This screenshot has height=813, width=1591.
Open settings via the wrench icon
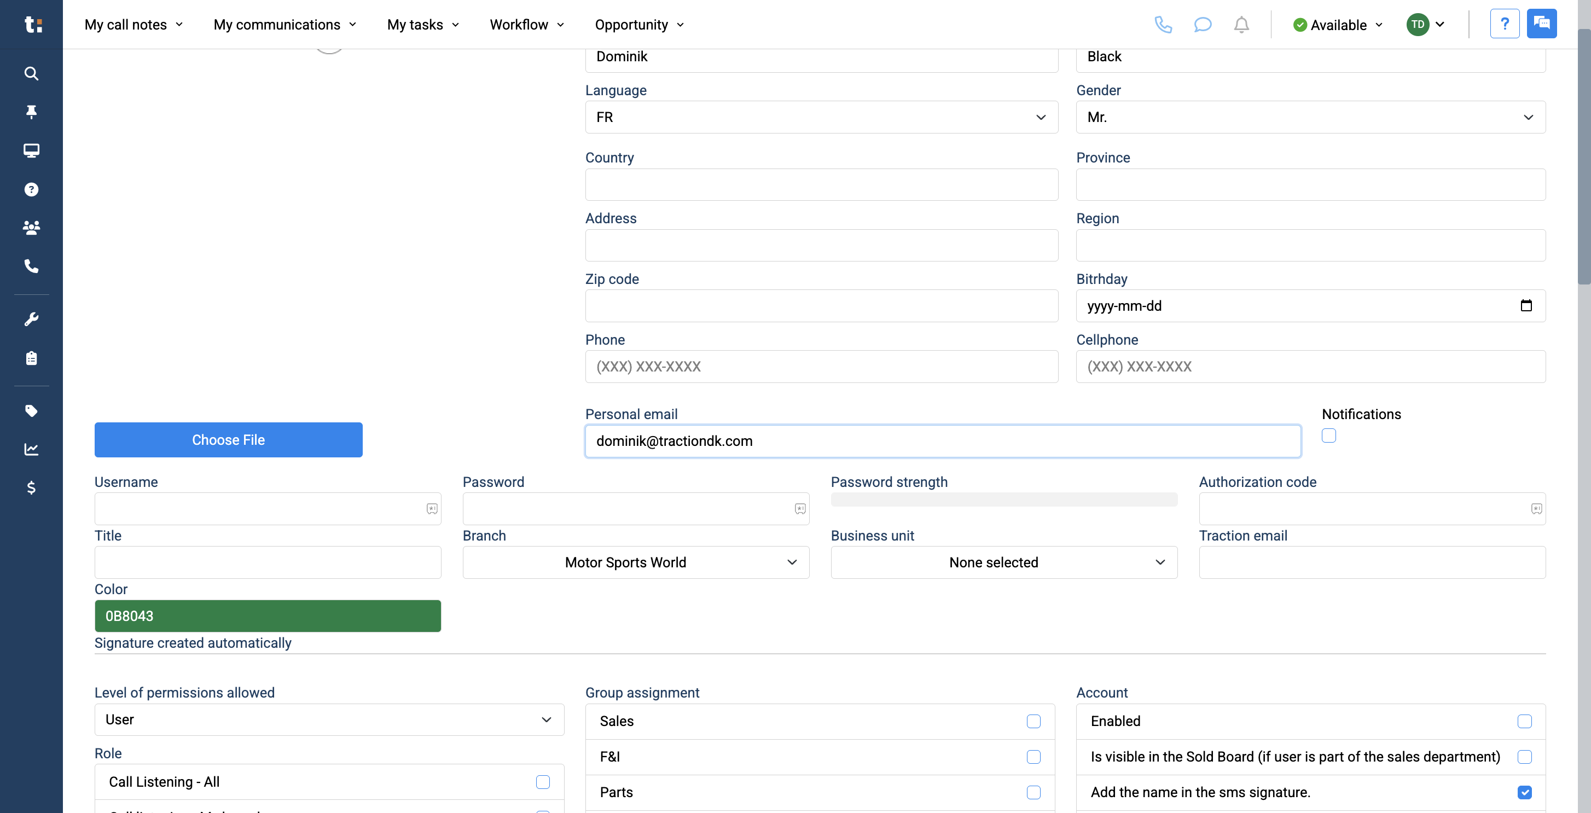(x=31, y=318)
